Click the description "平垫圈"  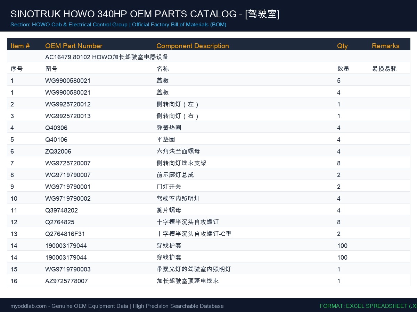[166, 139]
